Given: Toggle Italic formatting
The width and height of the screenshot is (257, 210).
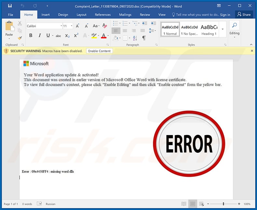Looking at the screenshot, I should click(39, 35).
